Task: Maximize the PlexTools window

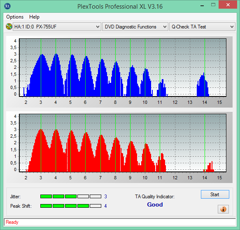Action: tap(213, 5)
